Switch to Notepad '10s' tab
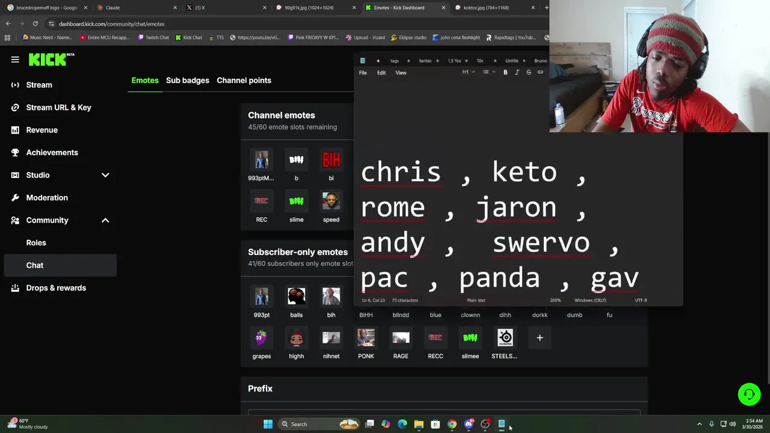This screenshot has height=433, width=770. [480, 61]
